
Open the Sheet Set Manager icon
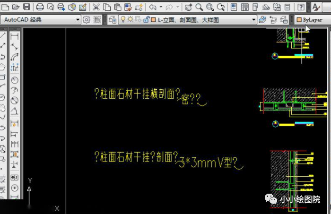266,8
